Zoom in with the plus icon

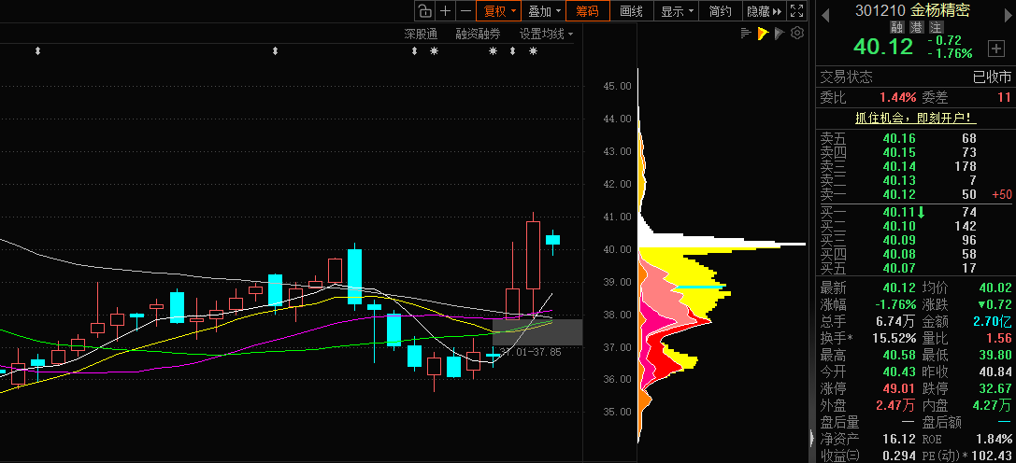tap(445, 11)
